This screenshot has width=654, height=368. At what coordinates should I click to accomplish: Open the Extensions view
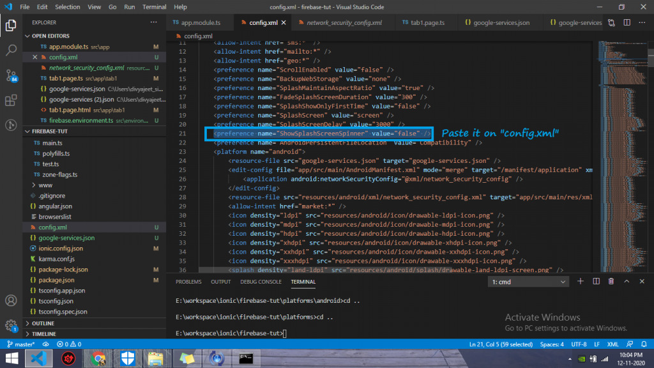tap(11, 100)
